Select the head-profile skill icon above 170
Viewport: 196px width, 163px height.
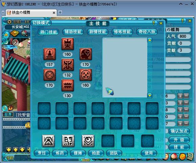coord(85,54)
